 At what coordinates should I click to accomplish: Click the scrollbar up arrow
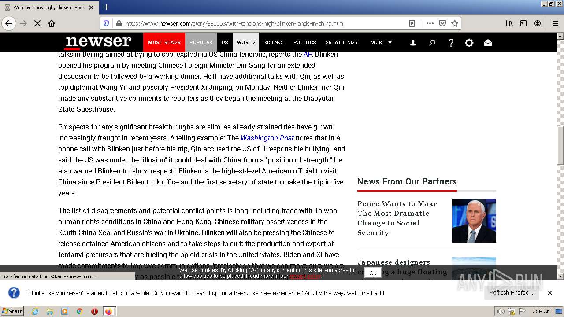coord(560,36)
